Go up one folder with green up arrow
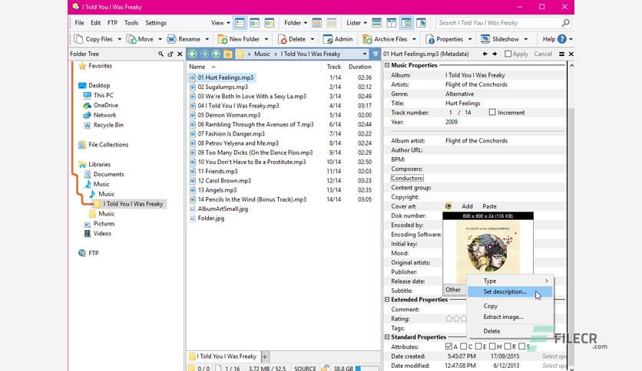Screen dimensions: 642x371 click(x=216, y=54)
